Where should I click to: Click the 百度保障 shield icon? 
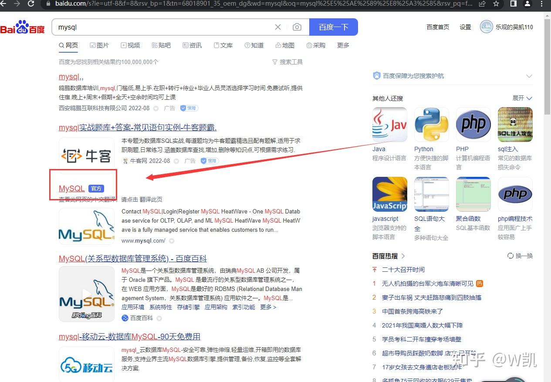(x=377, y=76)
